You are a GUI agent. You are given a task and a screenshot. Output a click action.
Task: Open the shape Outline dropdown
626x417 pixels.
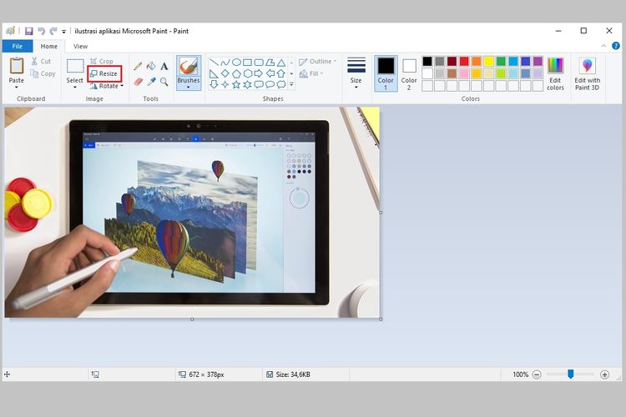(x=318, y=62)
